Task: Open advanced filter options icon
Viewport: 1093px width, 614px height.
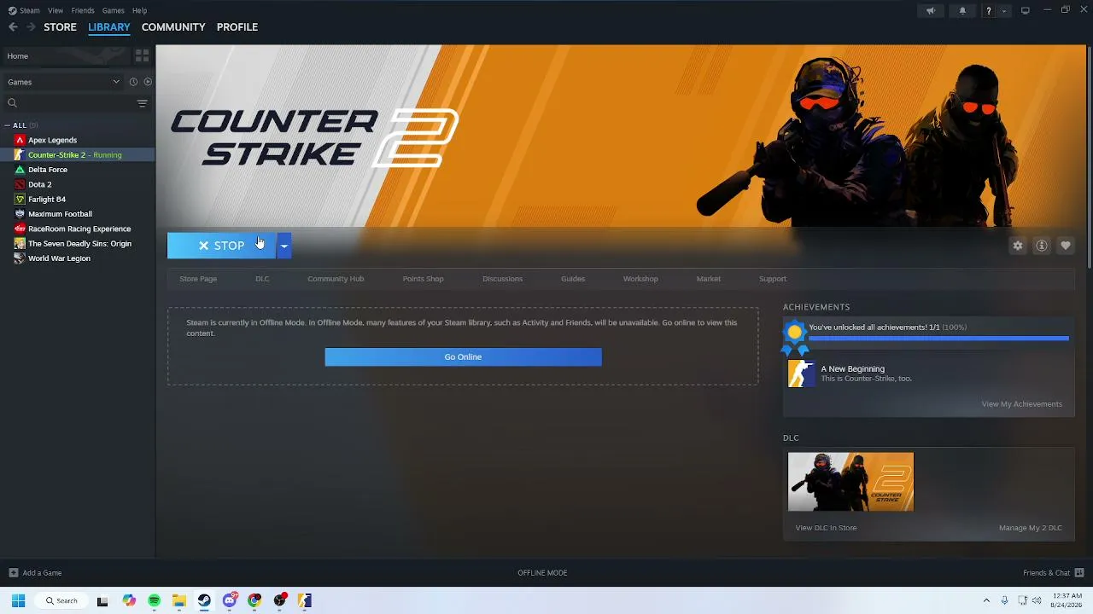Action: (143, 103)
